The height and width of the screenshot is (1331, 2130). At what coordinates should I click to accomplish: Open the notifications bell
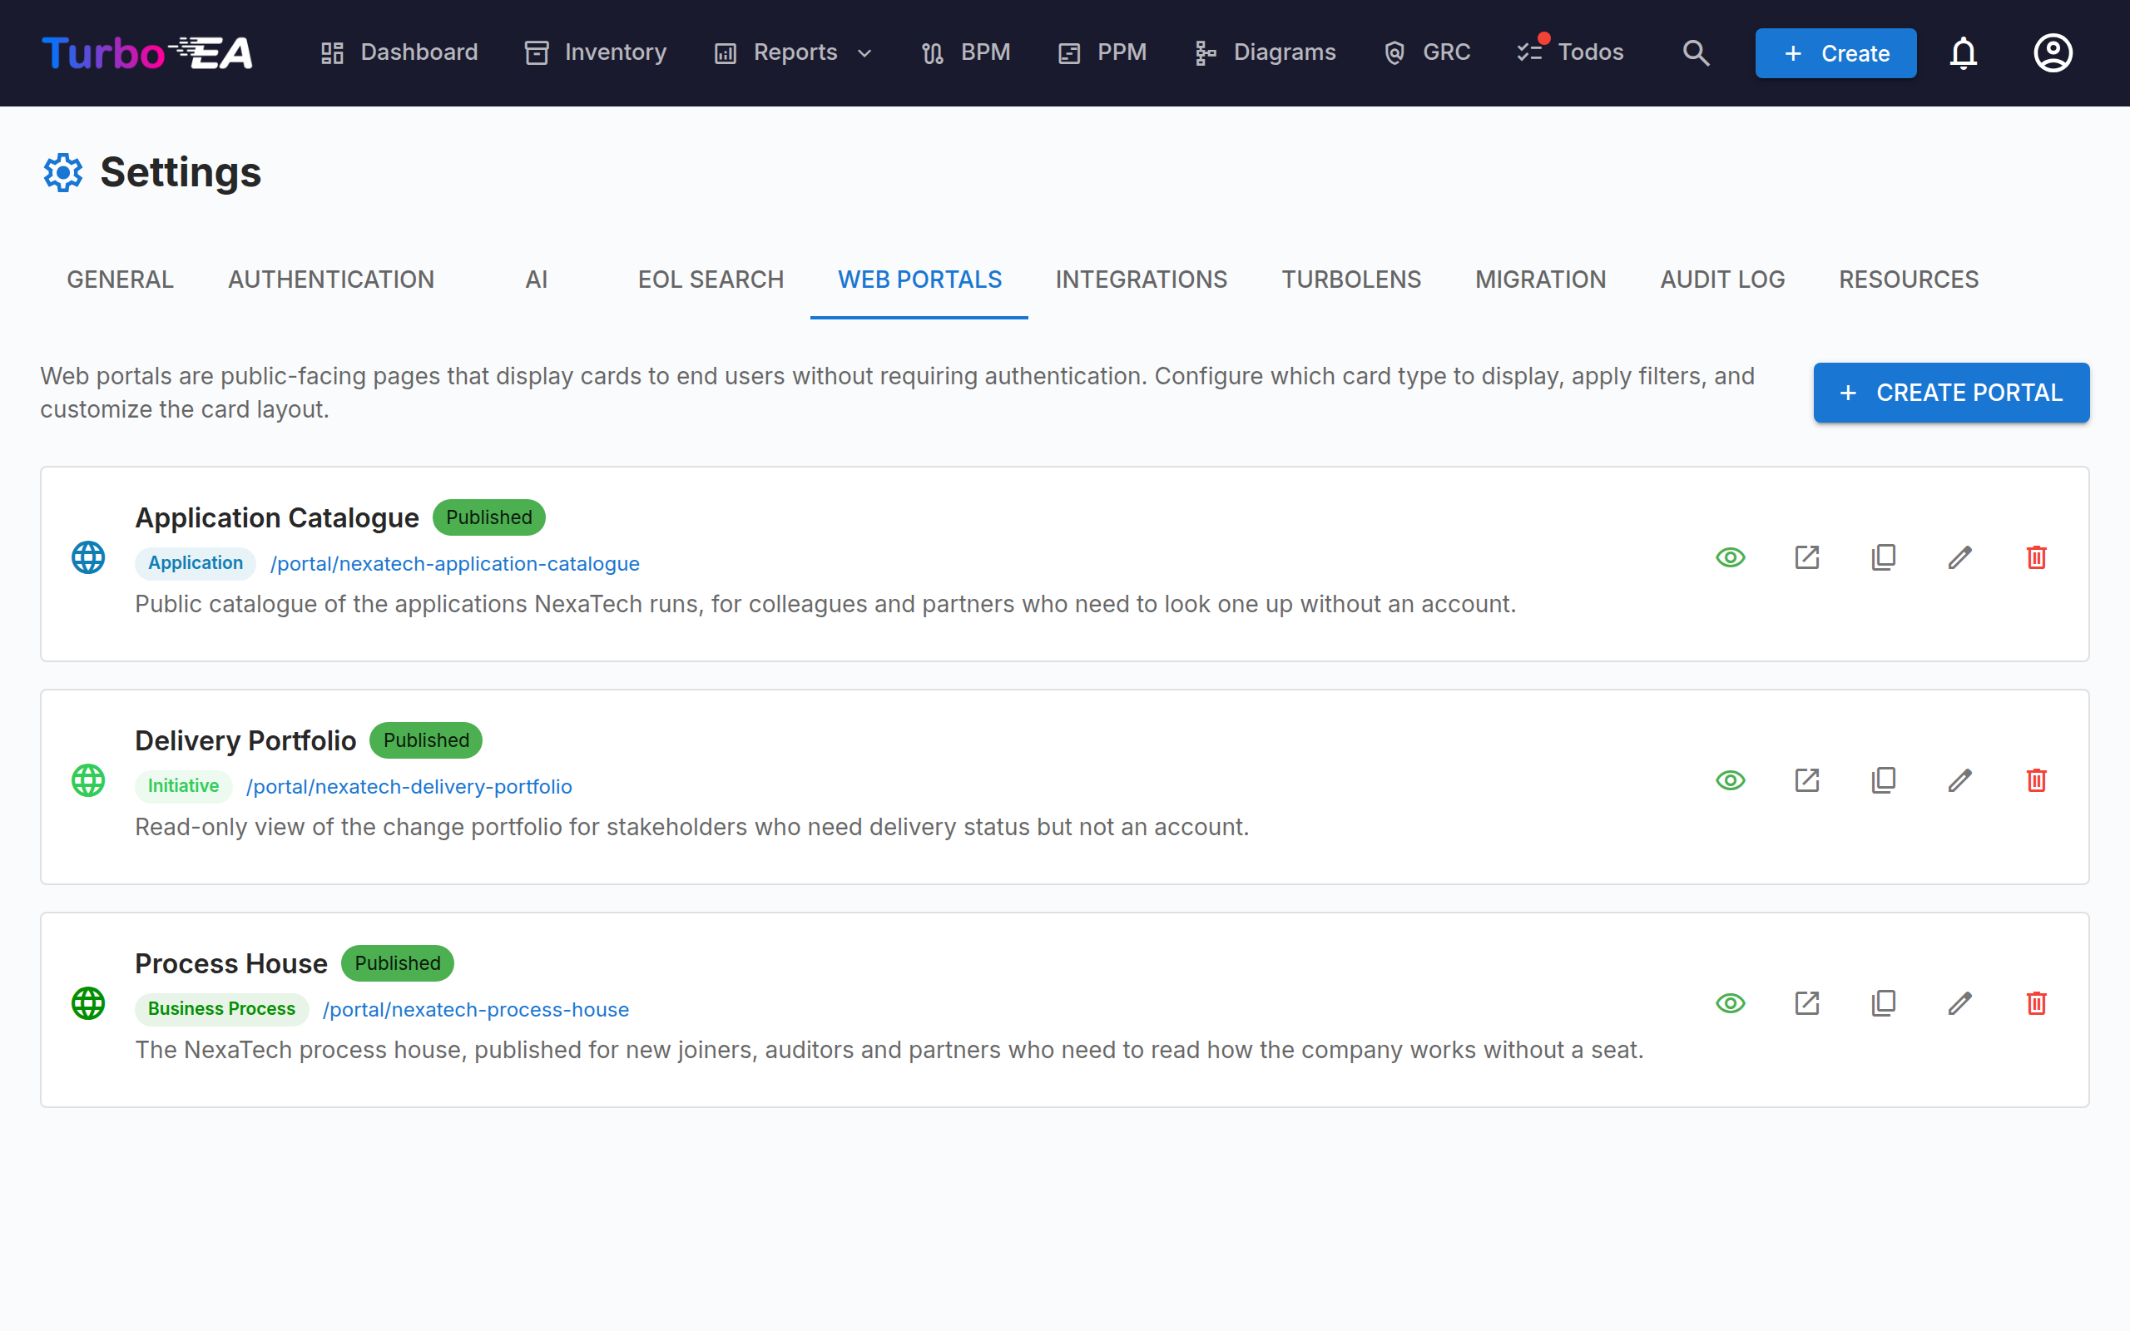point(1963,52)
